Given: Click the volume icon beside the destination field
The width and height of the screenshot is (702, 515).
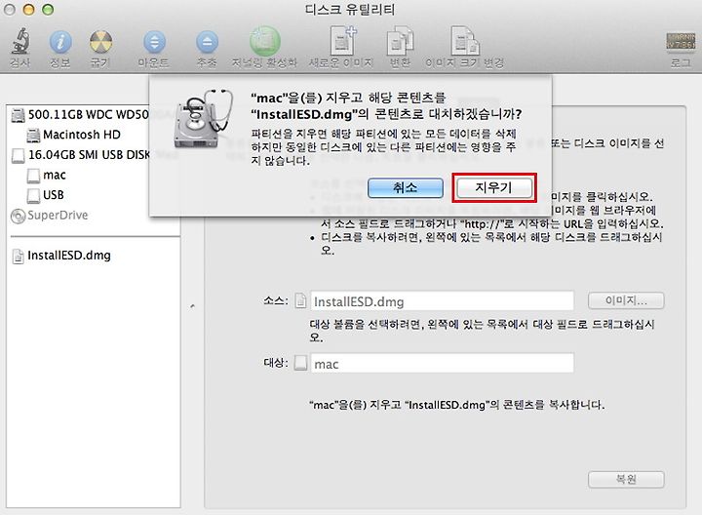Looking at the screenshot, I should coord(301,363).
